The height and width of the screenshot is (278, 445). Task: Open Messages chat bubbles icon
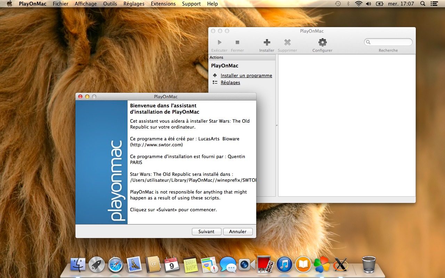pyautogui.click(x=228, y=265)
